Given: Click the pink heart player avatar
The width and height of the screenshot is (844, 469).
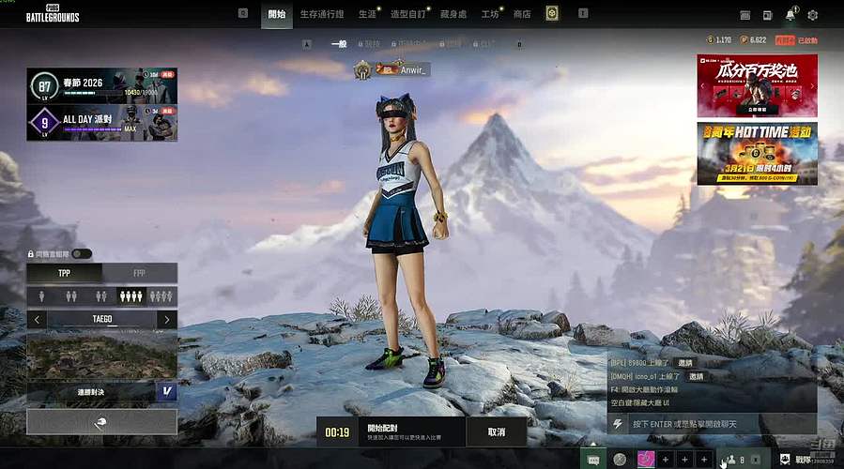Looking at the screenshot, I should coord(646,460).
